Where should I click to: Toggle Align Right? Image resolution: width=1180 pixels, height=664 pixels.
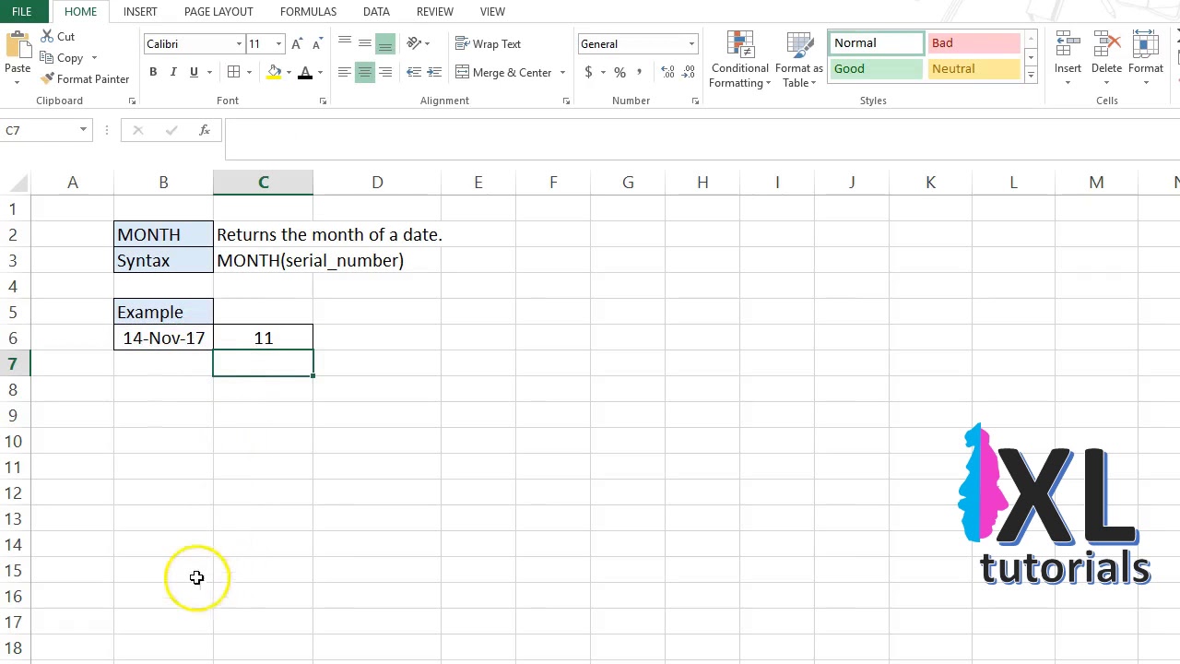point(385,72)
